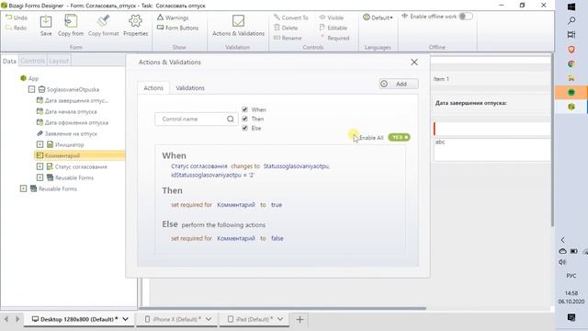Show Warnings in ribbon
588x331 pixels.
tap(173, 17)
